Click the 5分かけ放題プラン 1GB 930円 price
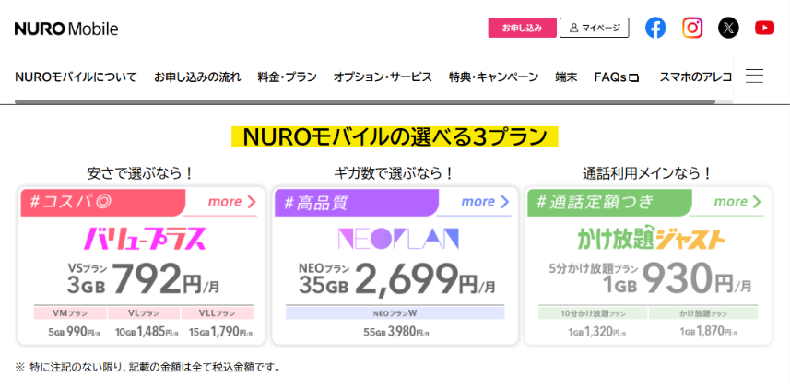This screenshot has height=389, width=790. [x=650, y=279]
